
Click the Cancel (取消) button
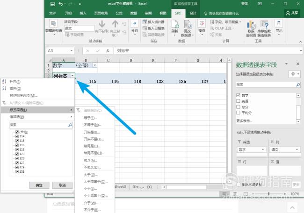pyautogui.click(x=62, y=185)
